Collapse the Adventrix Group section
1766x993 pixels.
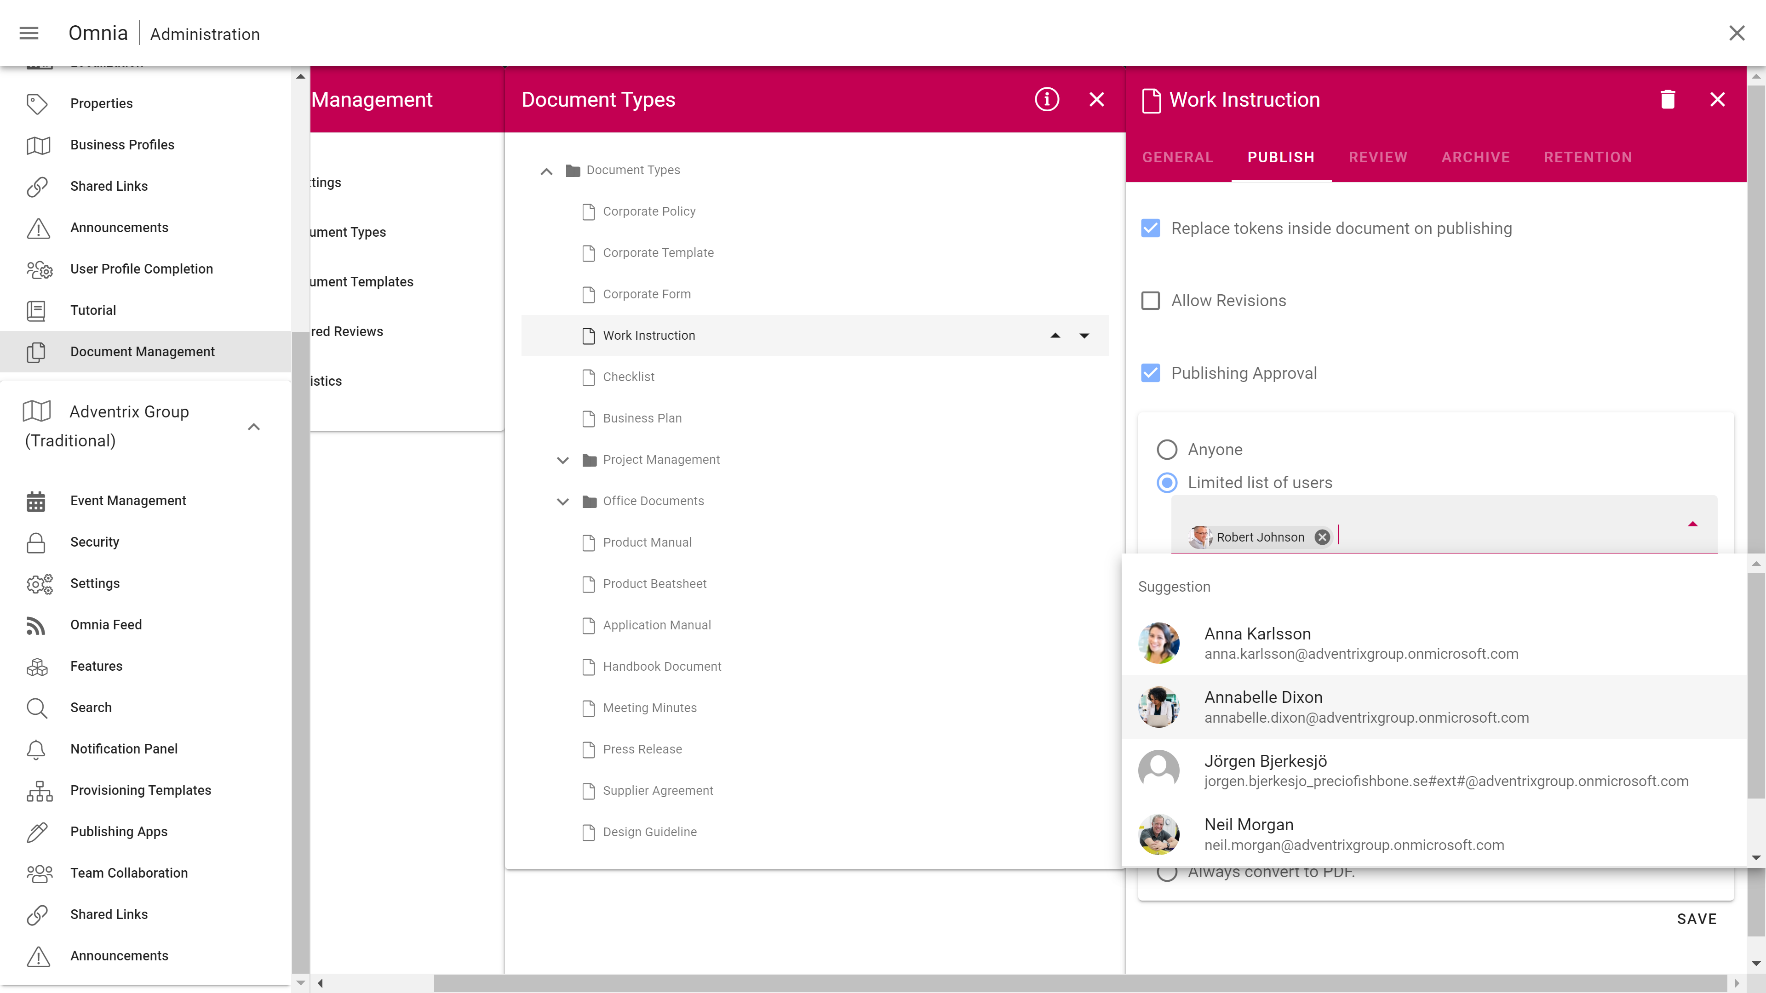(254, 426)
